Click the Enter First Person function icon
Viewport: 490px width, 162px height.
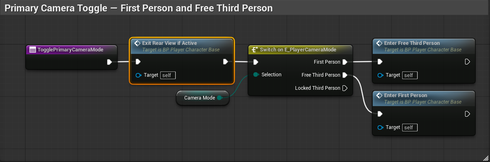click(379, 95)
